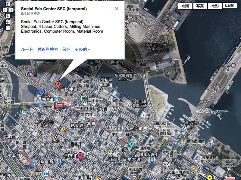Pan the map left with arrow button
Image resolution: width=241 pixels, height=180 pixels.
point(5,10)
